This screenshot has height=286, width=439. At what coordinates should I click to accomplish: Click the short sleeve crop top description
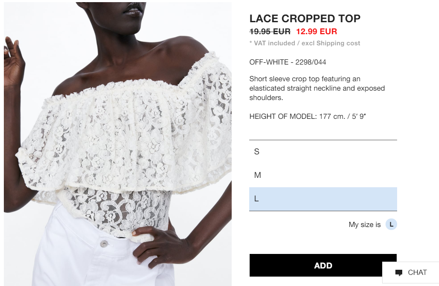pyautogui.click(x=317, y=88)
